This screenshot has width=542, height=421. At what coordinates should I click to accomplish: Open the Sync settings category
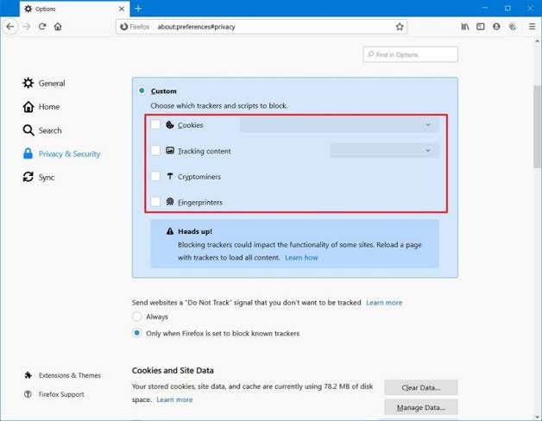[x=38, y=178]
